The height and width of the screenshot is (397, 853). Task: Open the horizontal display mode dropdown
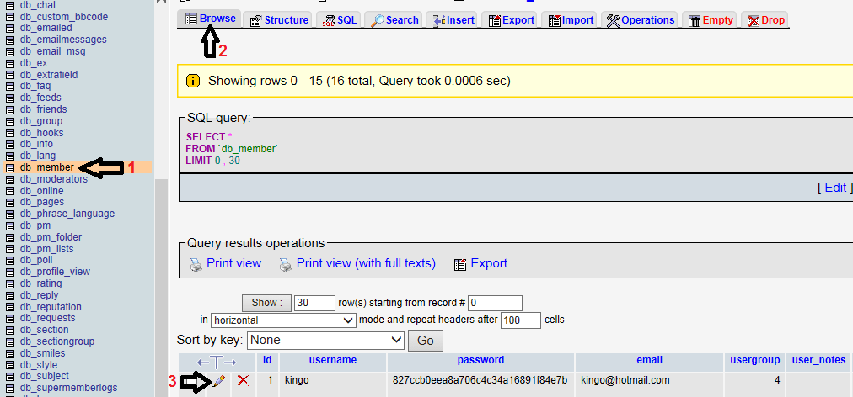[283, 320]
